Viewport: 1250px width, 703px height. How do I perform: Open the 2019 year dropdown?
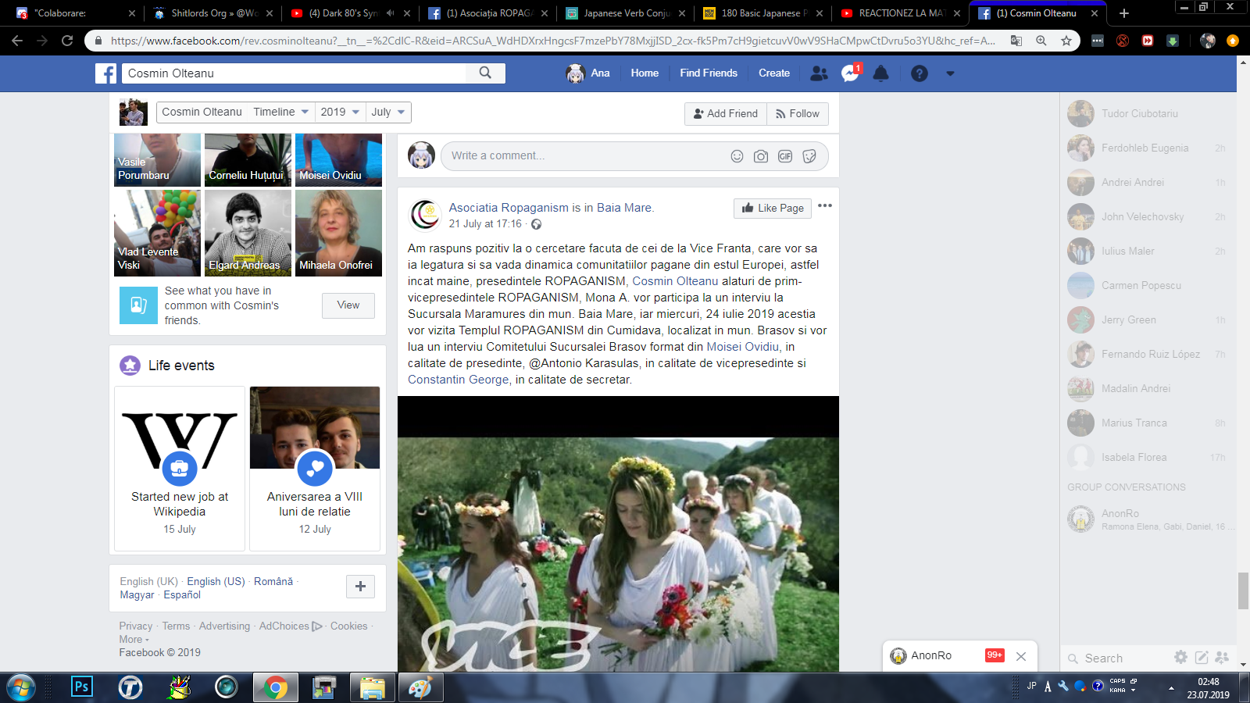point(340,112)
